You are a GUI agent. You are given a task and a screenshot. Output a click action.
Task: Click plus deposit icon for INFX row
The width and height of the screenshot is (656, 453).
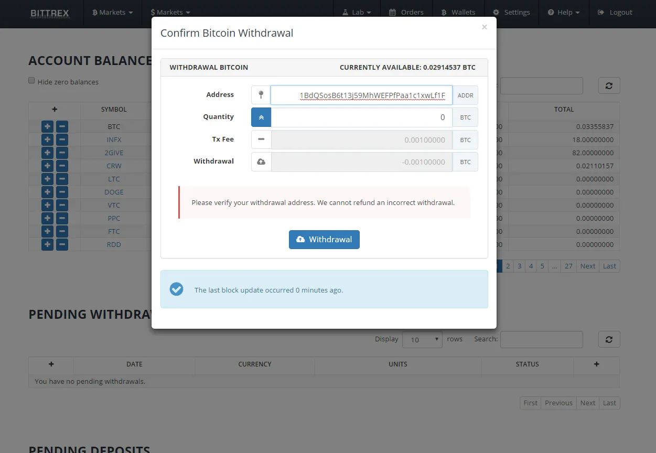[x=47, y=139]
